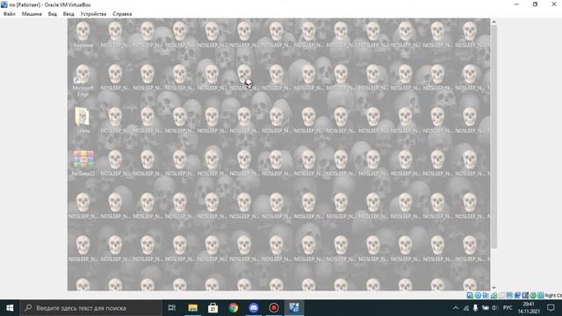This screenshot has width=562, height=316.
Task: Open Microsoft Store from the taskbar
Action: 213,308
